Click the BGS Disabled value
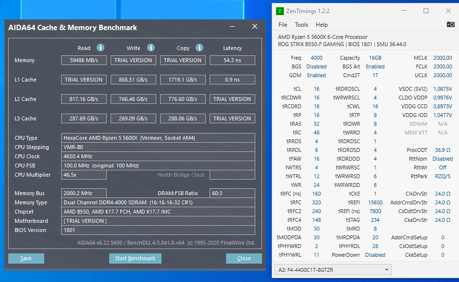 [316, 66]
